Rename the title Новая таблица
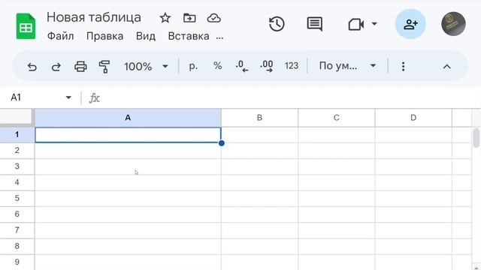The image size is (481, 270). pyautogui.click(x=94, y=17)
